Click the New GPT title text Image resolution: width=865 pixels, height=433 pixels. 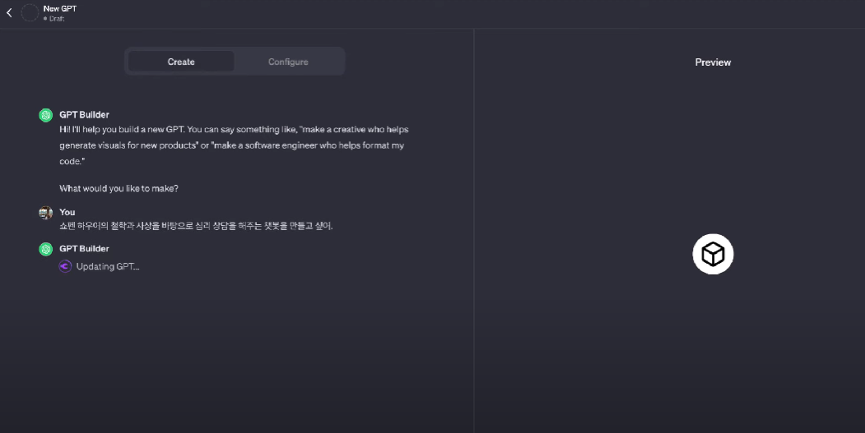point(59,9)
